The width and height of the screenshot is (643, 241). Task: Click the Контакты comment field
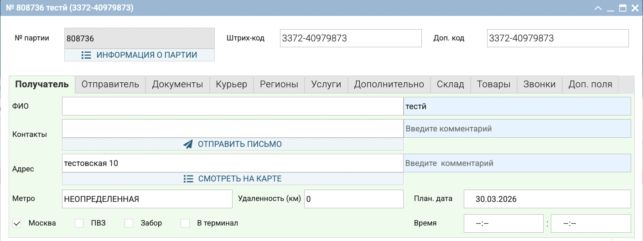pyautogui.click(x=517, y=129)
